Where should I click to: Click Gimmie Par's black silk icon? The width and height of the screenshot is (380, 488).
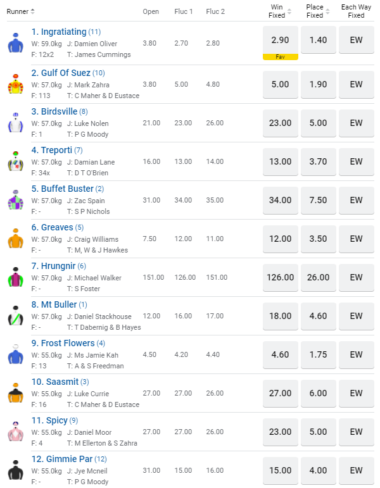(x=15, y=471)
